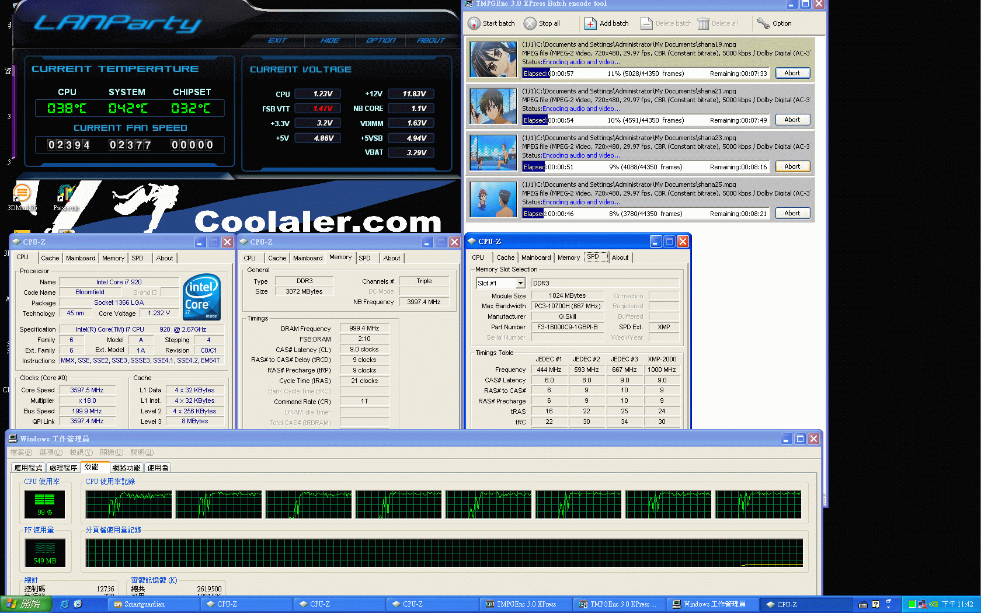Click the taskbar clock showing 下午 11:42
The height and width of the screenshot is (613, 981).
click(957, 604)
